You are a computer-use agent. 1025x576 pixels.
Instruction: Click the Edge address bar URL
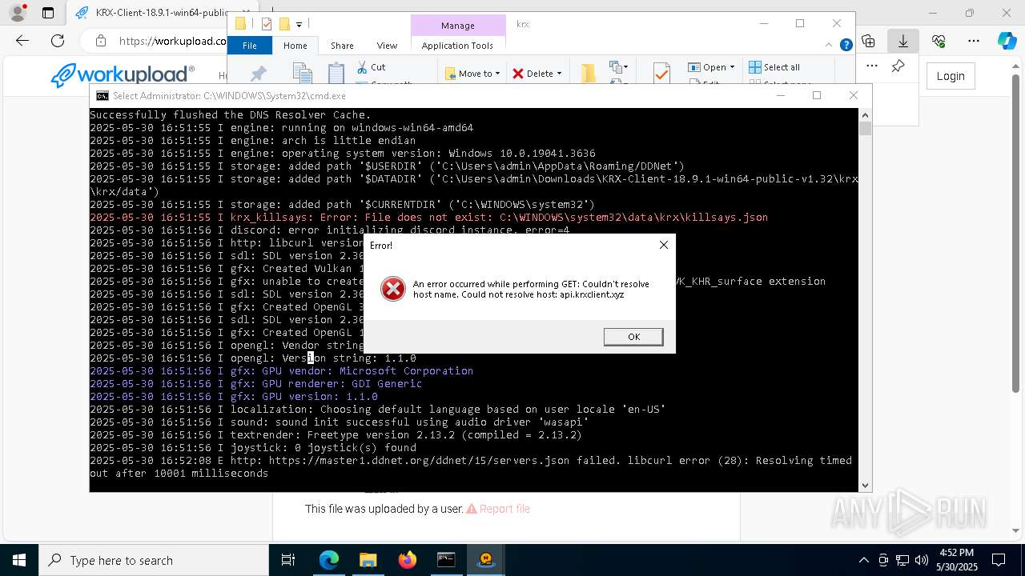click(172, 41)
